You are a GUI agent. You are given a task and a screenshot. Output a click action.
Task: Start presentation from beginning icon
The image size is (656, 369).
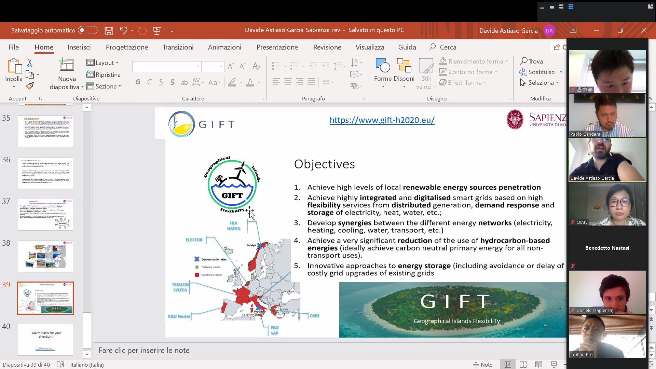[157, 31]
